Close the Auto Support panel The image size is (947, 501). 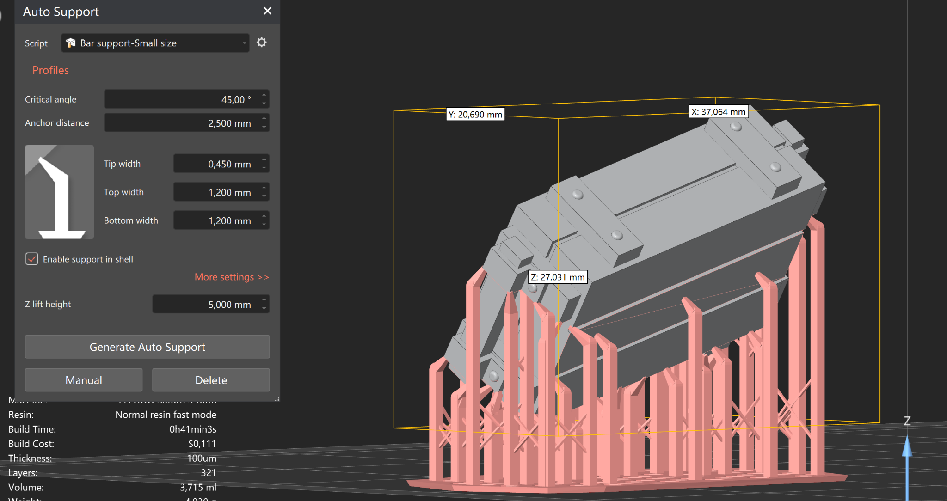pos(267,11)
